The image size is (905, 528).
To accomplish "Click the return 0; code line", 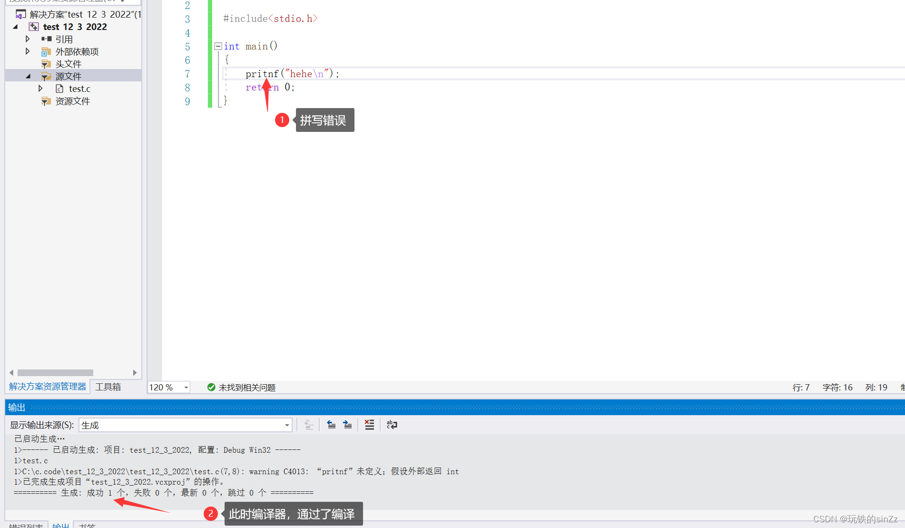I will point(270,87).
